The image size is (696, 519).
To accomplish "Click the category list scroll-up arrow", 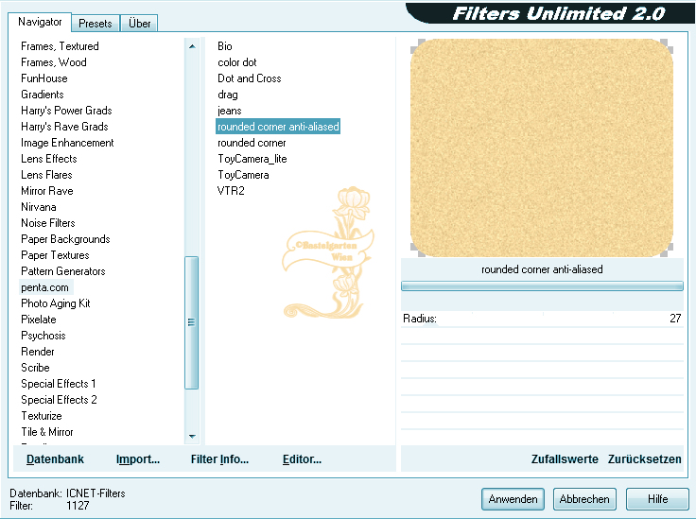I will (192, 46).
